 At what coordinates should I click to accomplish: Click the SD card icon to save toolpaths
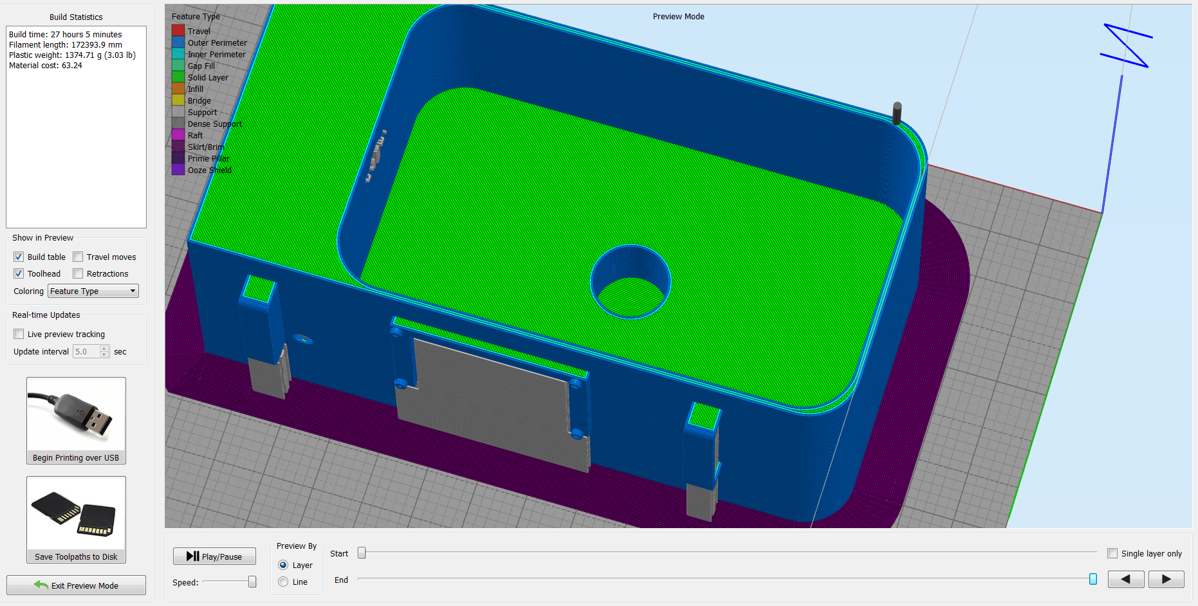click(75, 513)
